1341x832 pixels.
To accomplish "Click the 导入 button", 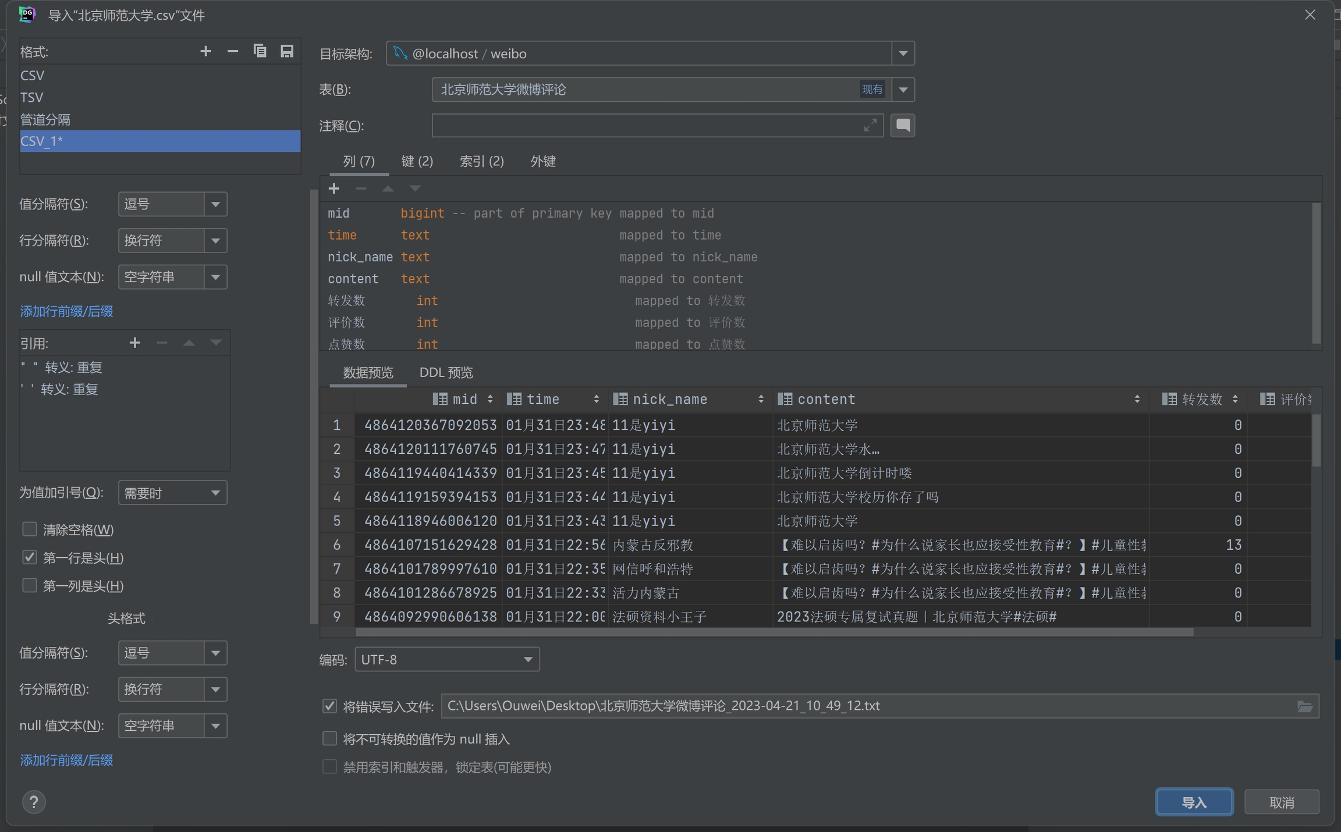I will click(1194, 802).
